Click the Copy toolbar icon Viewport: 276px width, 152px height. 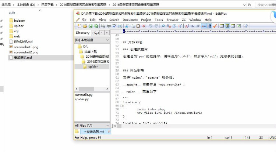132,26
